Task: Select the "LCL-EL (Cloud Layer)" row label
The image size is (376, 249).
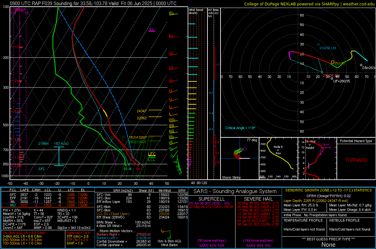Action: pyautogui.click(x=113, y=214)
